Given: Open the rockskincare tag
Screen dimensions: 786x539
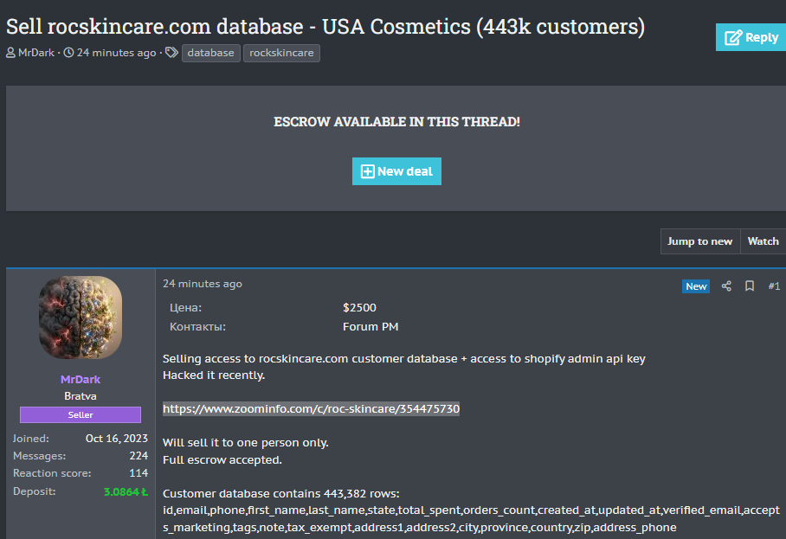Looking at the screenshot, I should [x=281, y=53].
